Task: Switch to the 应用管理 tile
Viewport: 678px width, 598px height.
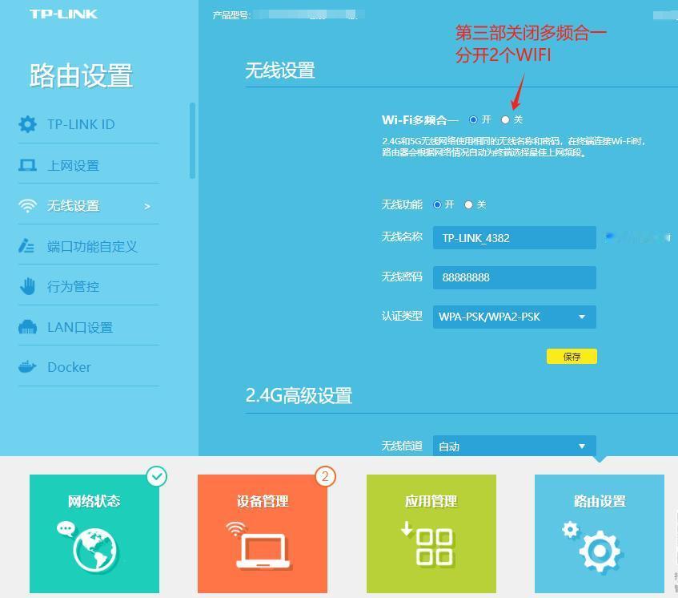Action: pos(431,534)
